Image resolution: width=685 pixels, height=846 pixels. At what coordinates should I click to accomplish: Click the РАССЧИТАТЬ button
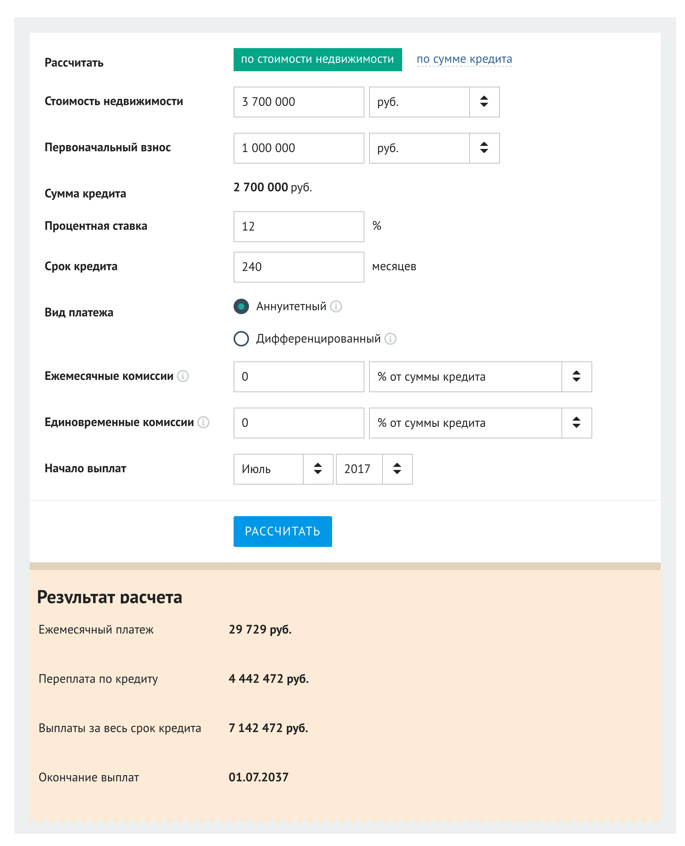click(x=282, y=531)
